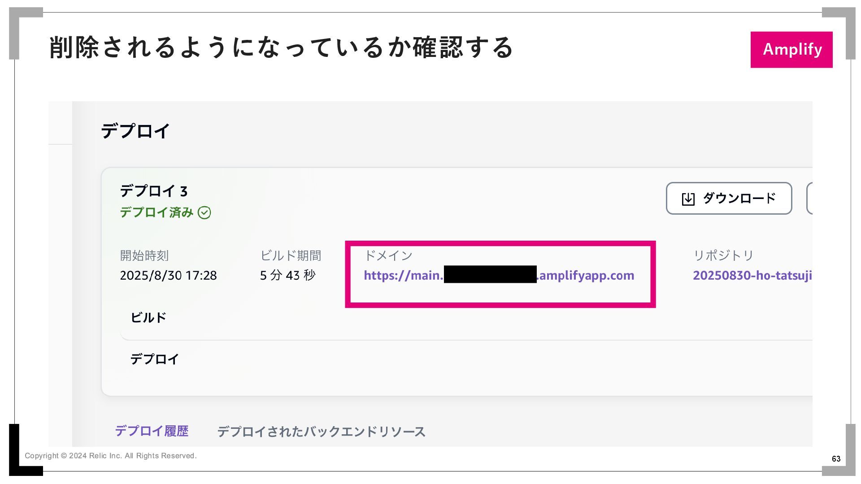Click the デプロイ page heading

[135, 131]
